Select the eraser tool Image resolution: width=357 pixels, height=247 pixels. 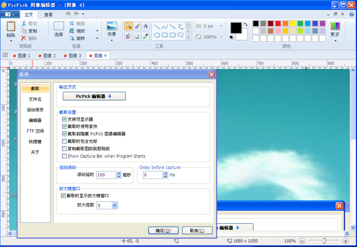tap(137, 36)
